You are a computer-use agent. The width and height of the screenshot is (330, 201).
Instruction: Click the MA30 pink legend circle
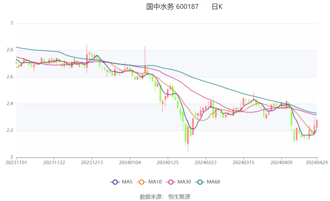click(x=171, y=182)
